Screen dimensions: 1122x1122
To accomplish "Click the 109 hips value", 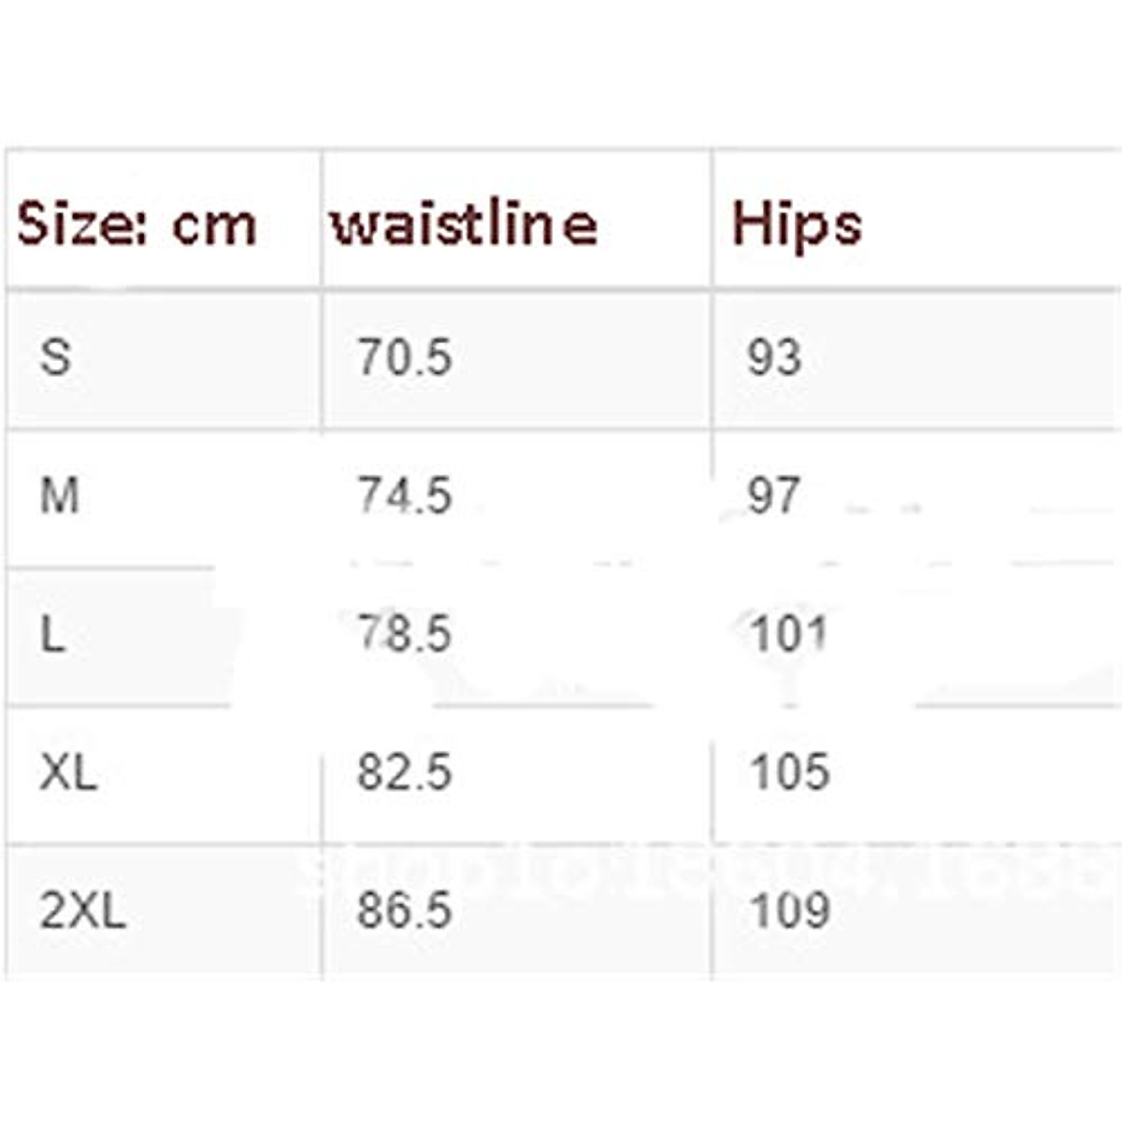I will (790, 910).
